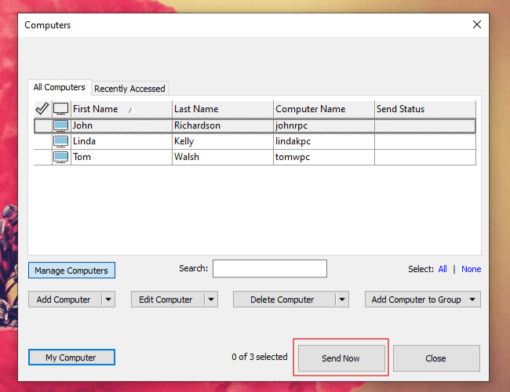Toggle selection checkbox for John Richardson

pyautogui.click(x=42, y=125)
